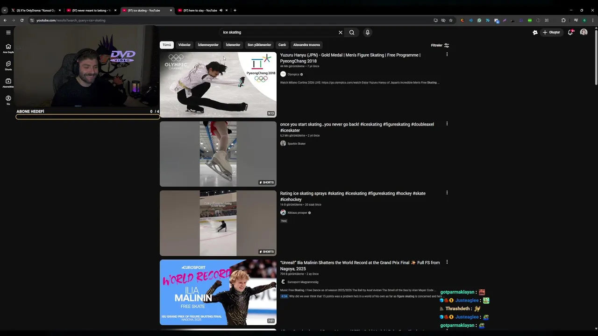Open the media control toolbar icon
This screenshot has height=336, width=598.
576,20
